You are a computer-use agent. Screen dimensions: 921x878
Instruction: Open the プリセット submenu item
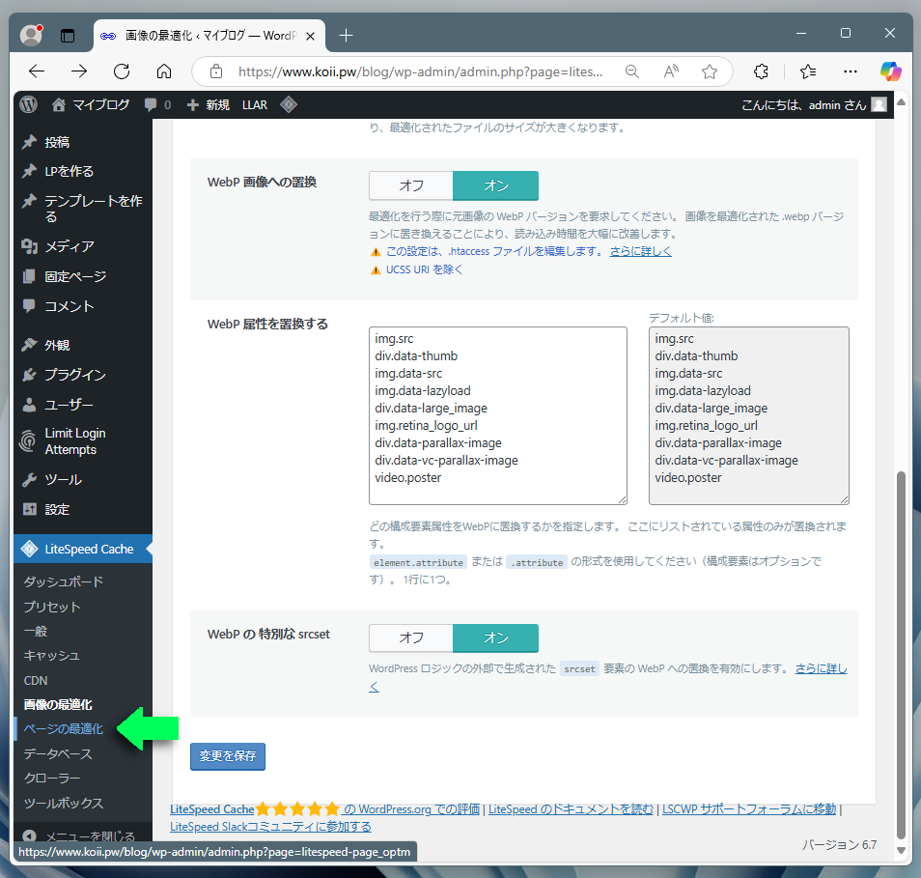tap(52, 607)
